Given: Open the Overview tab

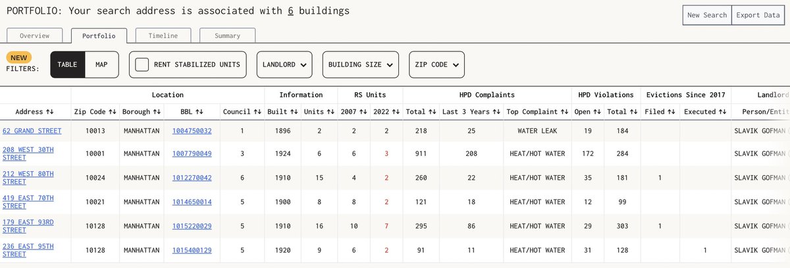Looking at the screenshot, I should point(34,36).
